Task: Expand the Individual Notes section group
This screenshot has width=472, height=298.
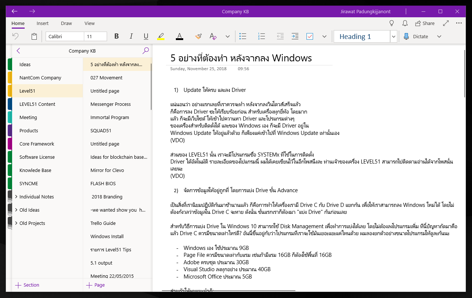Action: point(16,197)
